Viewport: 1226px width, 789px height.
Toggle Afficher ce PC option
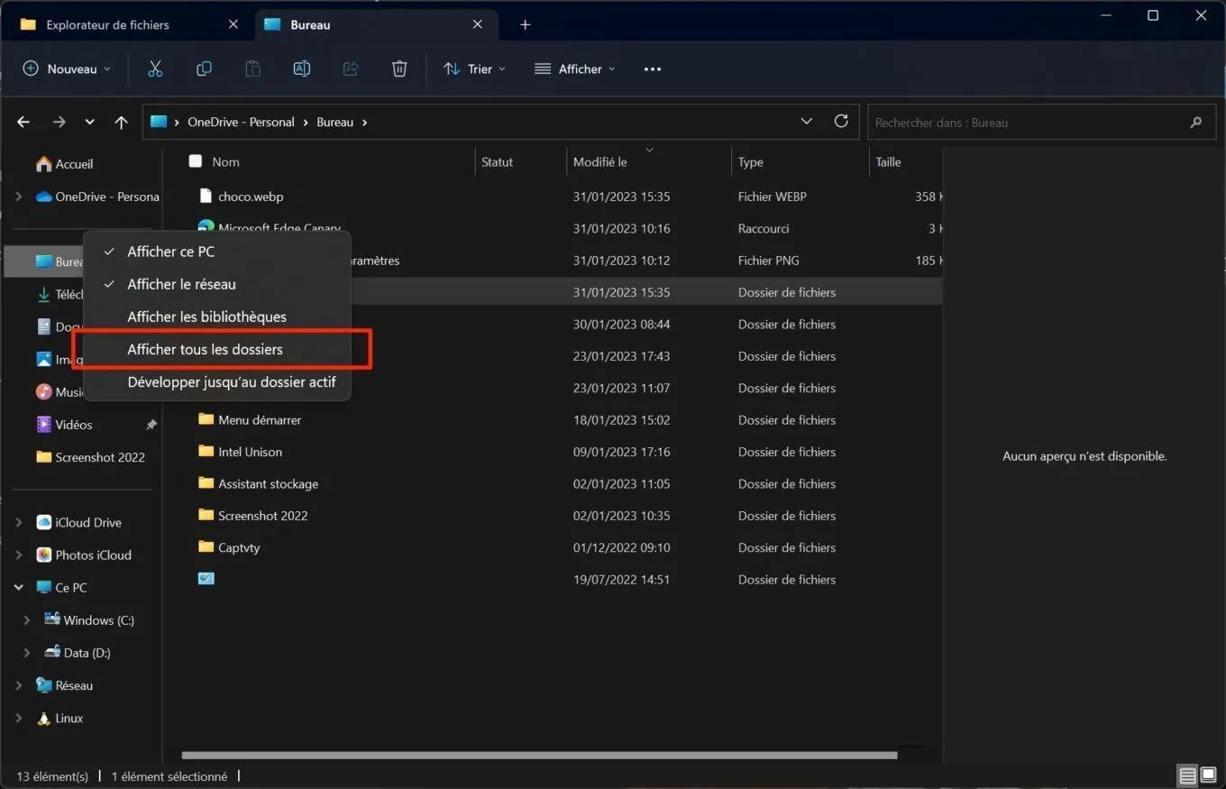point(216,252)
